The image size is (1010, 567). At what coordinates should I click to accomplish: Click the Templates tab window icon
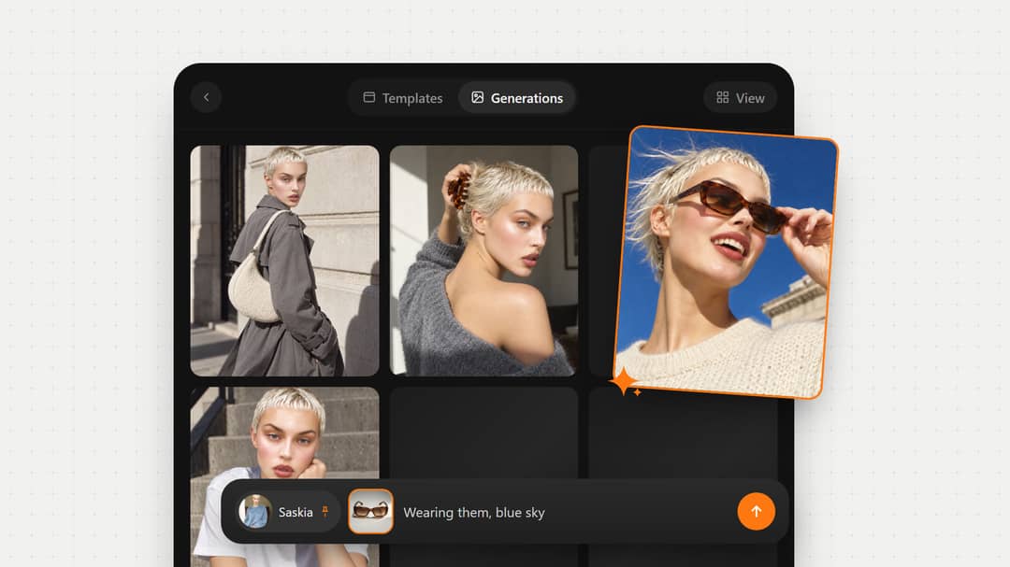(x=369, y=97)
